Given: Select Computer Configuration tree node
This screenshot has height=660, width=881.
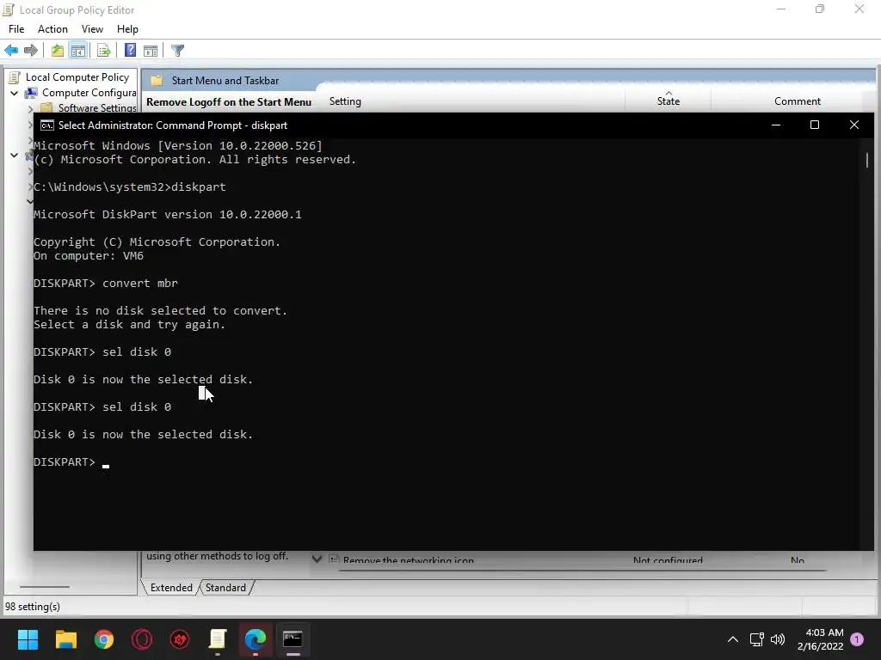Looking at the screenshot, I should pos(89,93).
